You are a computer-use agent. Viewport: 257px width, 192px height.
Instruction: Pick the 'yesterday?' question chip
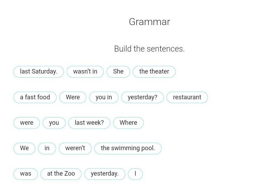coord(142,97)
